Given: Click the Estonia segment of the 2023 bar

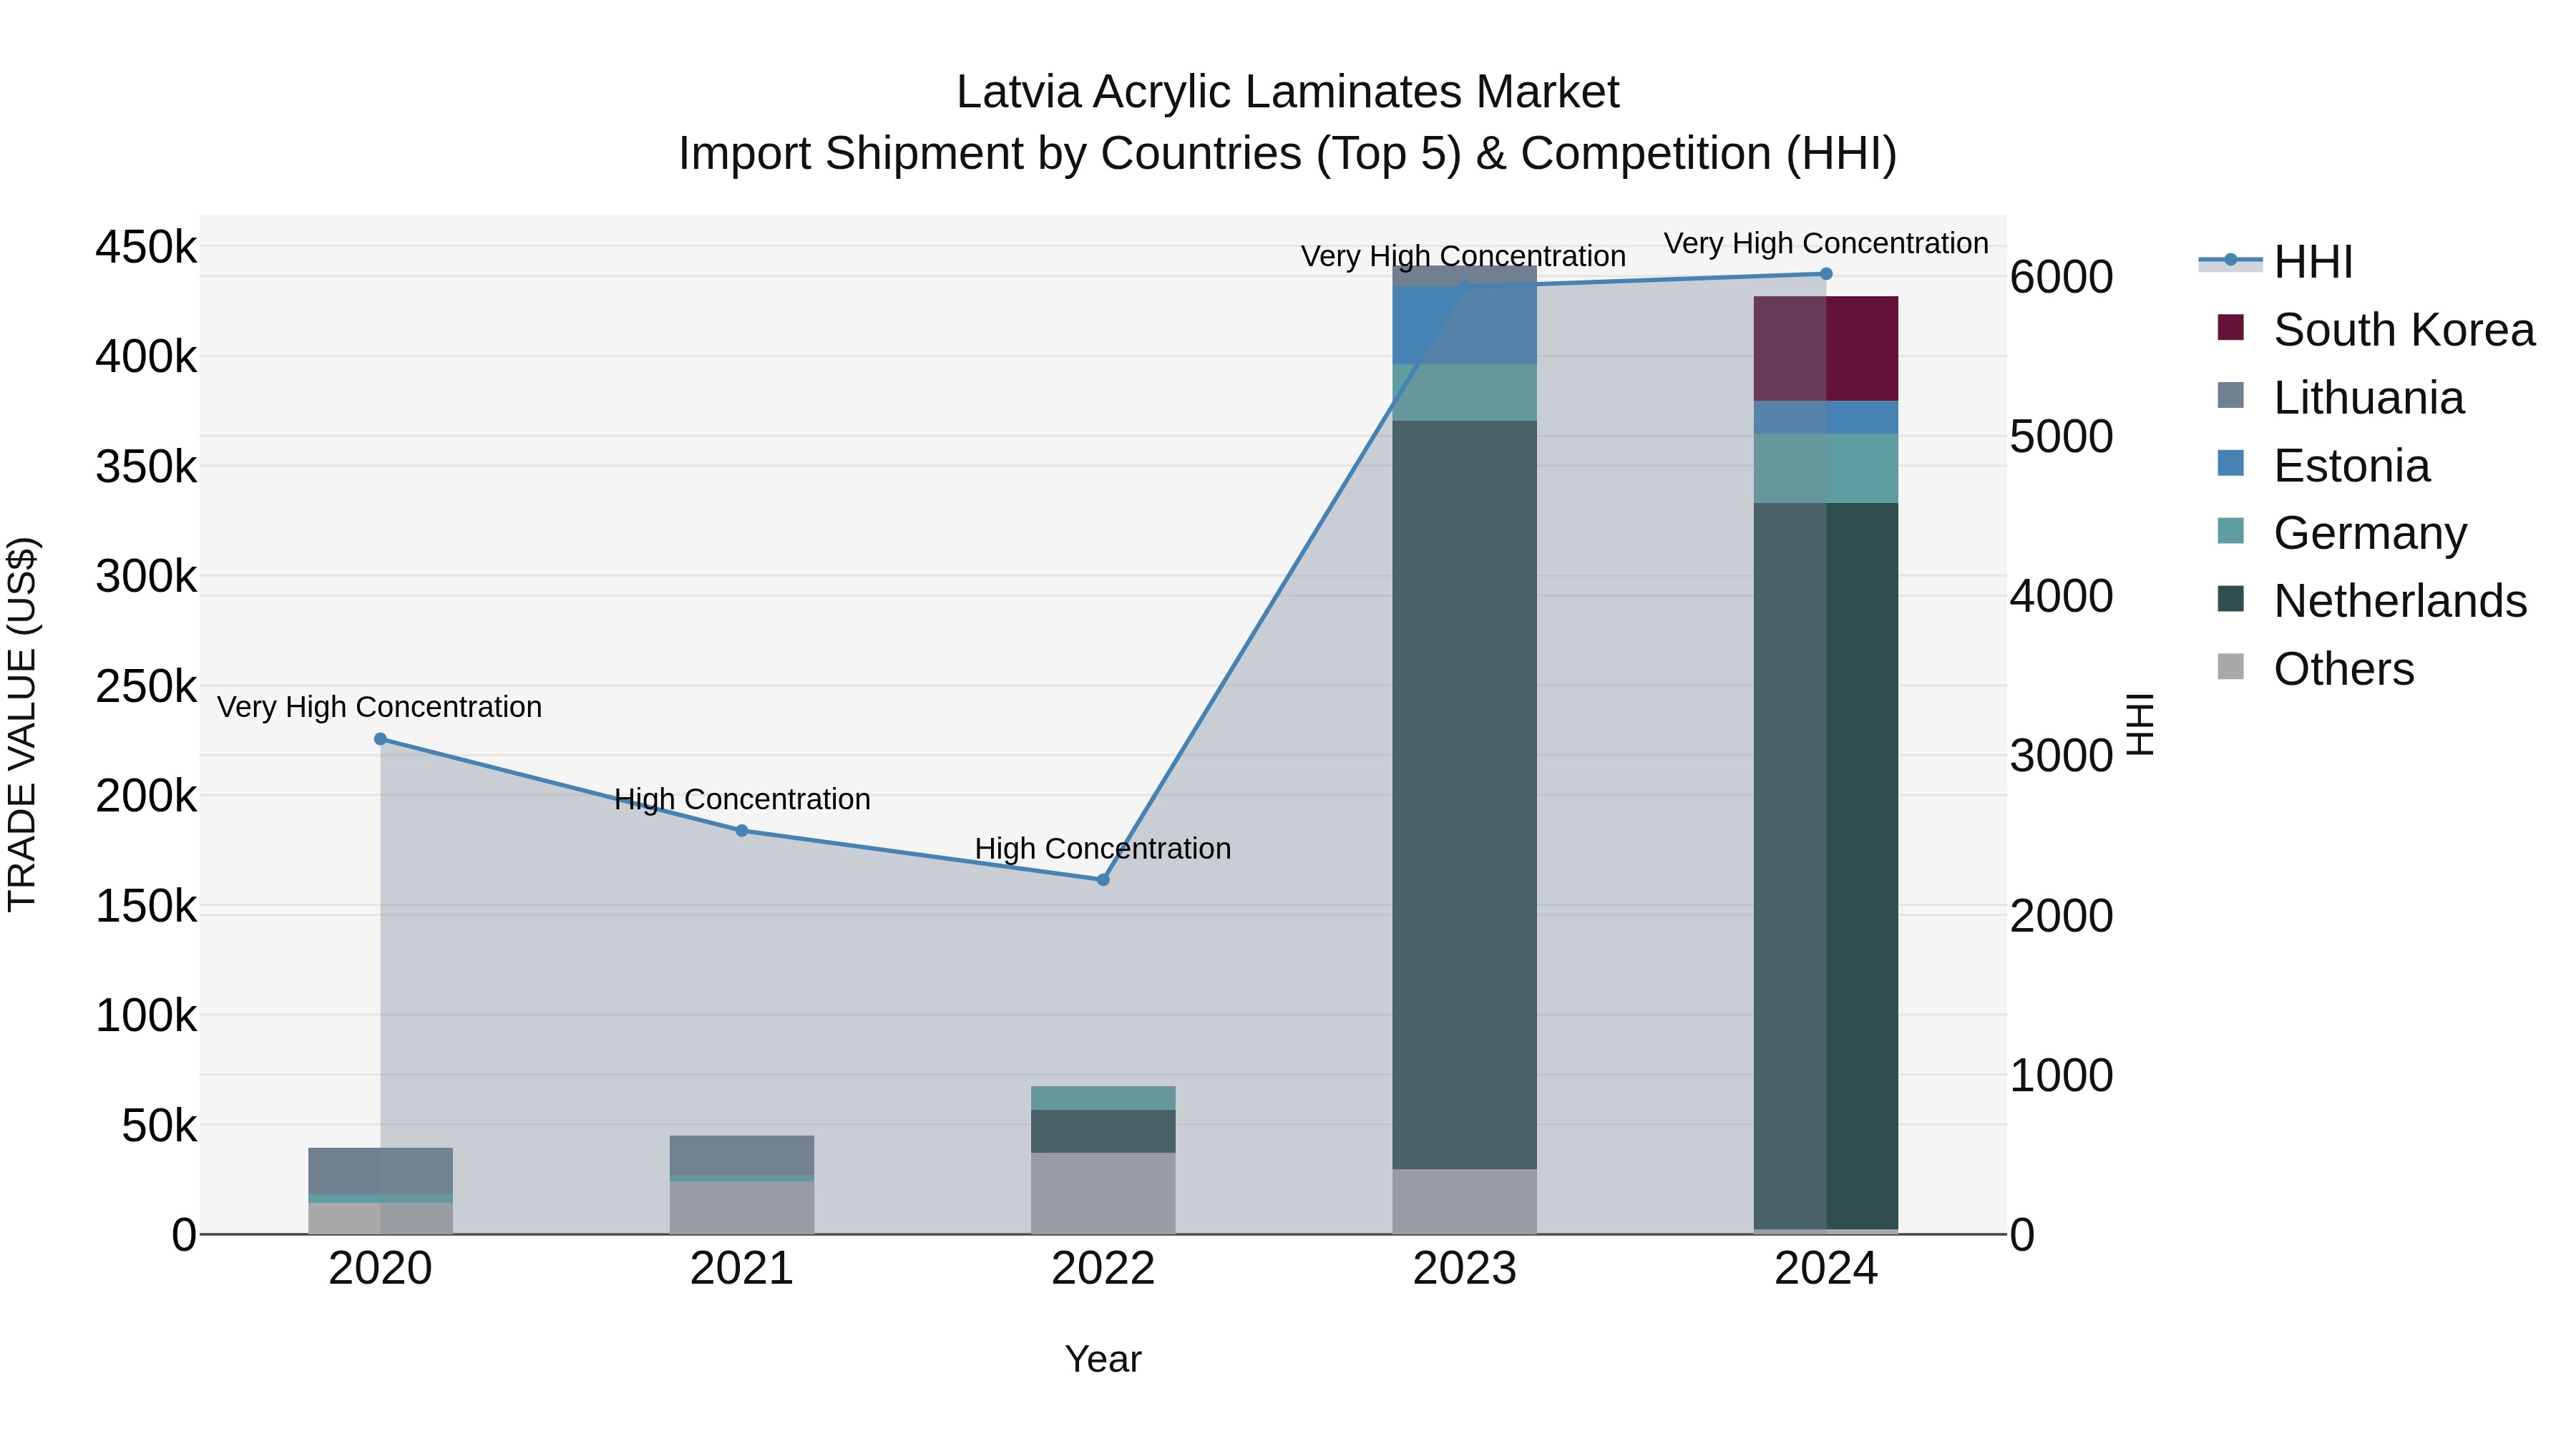Looking at the screenshot, I should click(x=1465, y=325).
